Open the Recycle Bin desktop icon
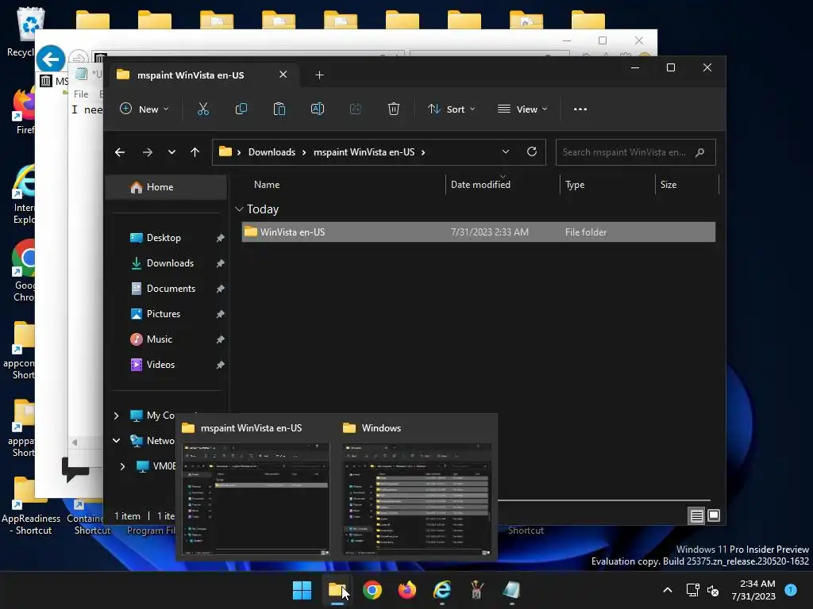 30,31
